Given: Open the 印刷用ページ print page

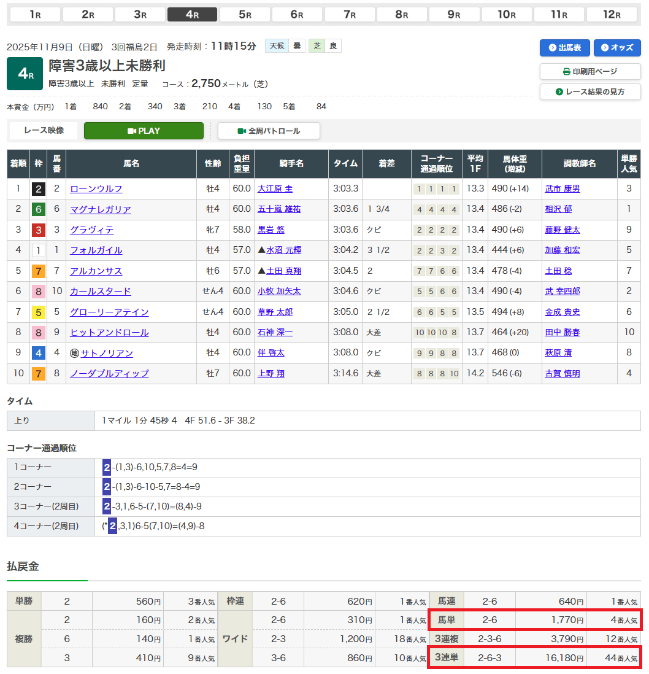Looking at the screenshot, I should 590,71.
